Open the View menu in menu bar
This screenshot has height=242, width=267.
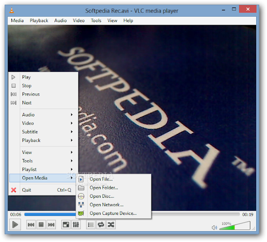tap(112, 20)
